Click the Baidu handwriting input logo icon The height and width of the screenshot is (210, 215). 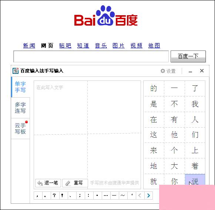coord(16,71)
